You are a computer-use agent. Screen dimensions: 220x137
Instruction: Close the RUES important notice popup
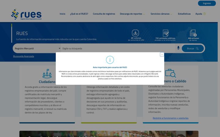(x=162, y=54)
